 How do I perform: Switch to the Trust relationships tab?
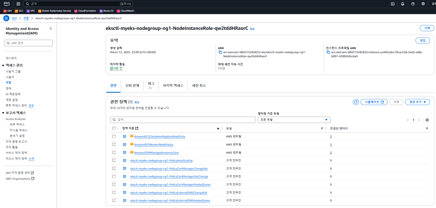(x=132, y=86)
